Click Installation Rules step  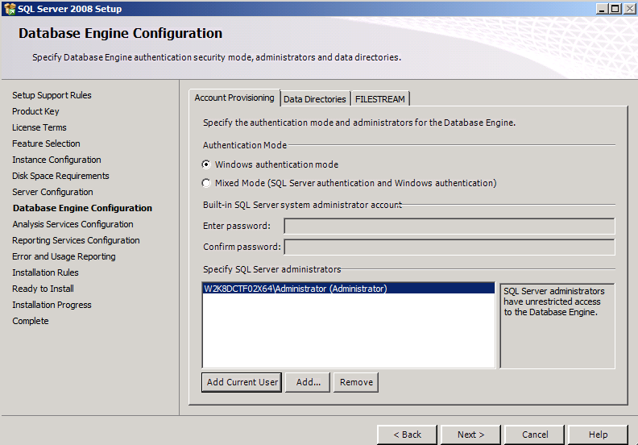click(x=45, y=272)
